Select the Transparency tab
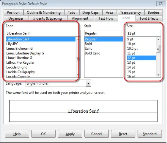The width and height of the screenshot is (167, 143). click(130, 13)
